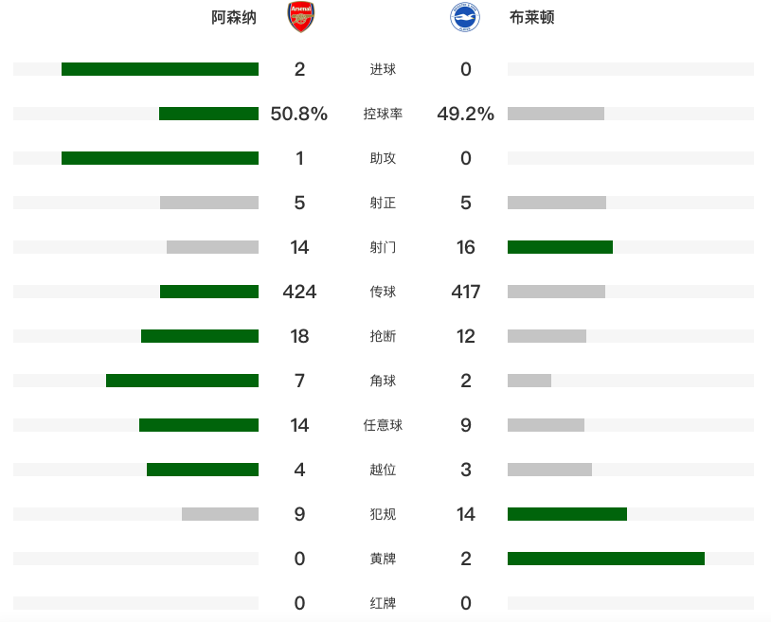Click Brighton's green fouls bar
Viewport: 771px width, 622px height.
click(x=567, y=514)
